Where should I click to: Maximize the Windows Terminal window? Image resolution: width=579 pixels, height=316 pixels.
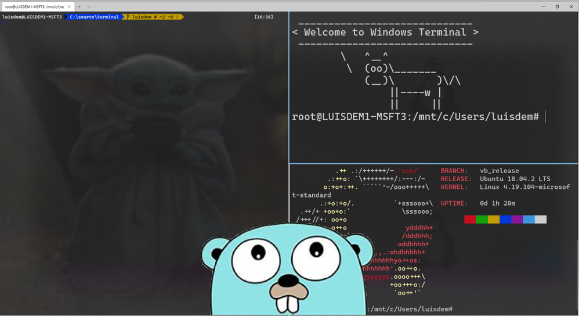point(557,6)
